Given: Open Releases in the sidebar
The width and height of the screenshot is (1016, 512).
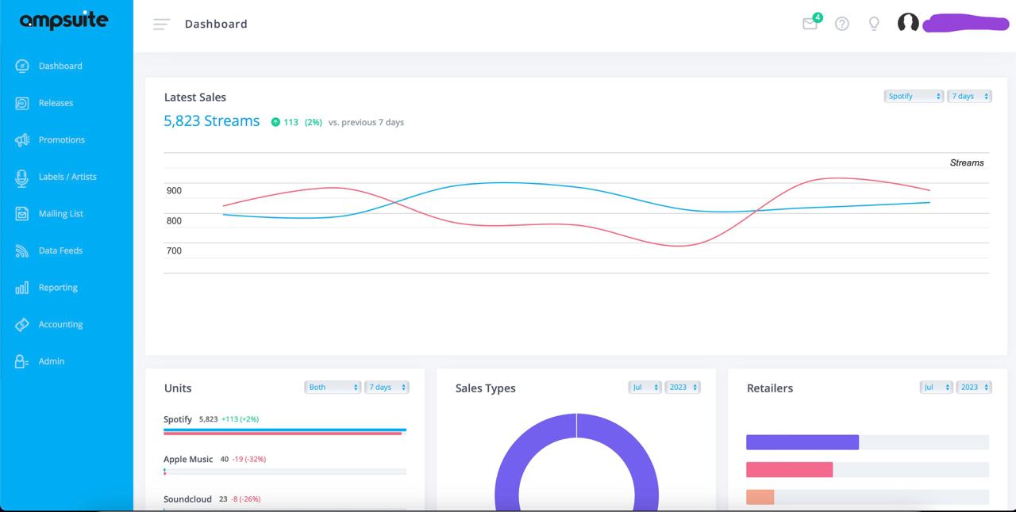Looking at the screenshot, I should [56, 103].
